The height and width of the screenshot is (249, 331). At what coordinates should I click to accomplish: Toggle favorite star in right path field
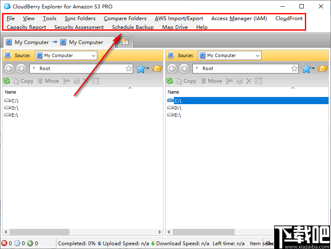click(x=294, y=68)
